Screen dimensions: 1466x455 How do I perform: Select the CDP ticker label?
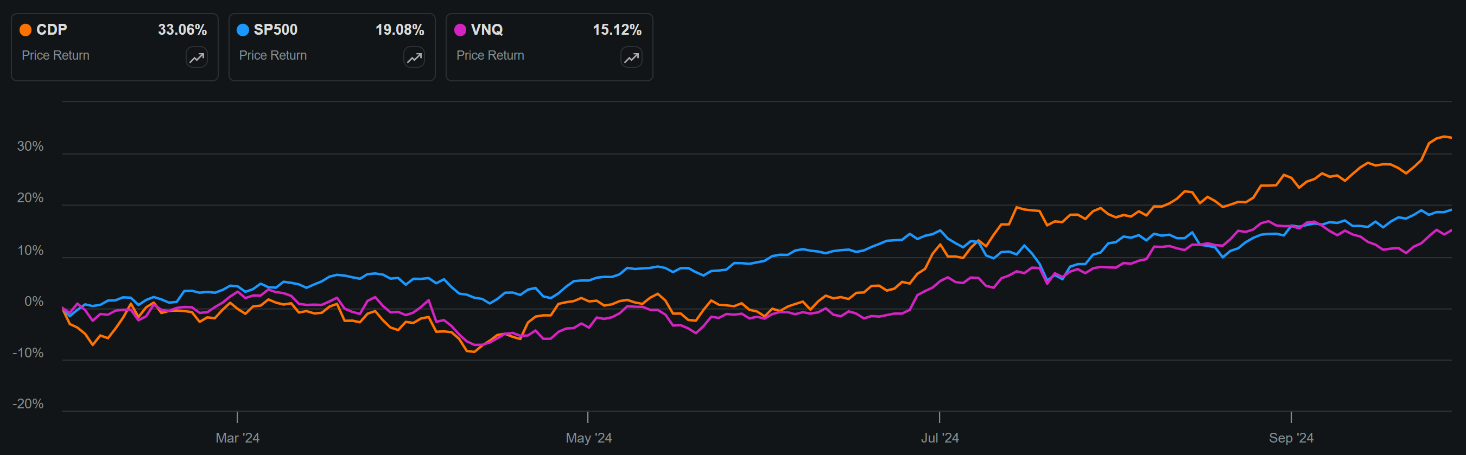coord(52,30)
